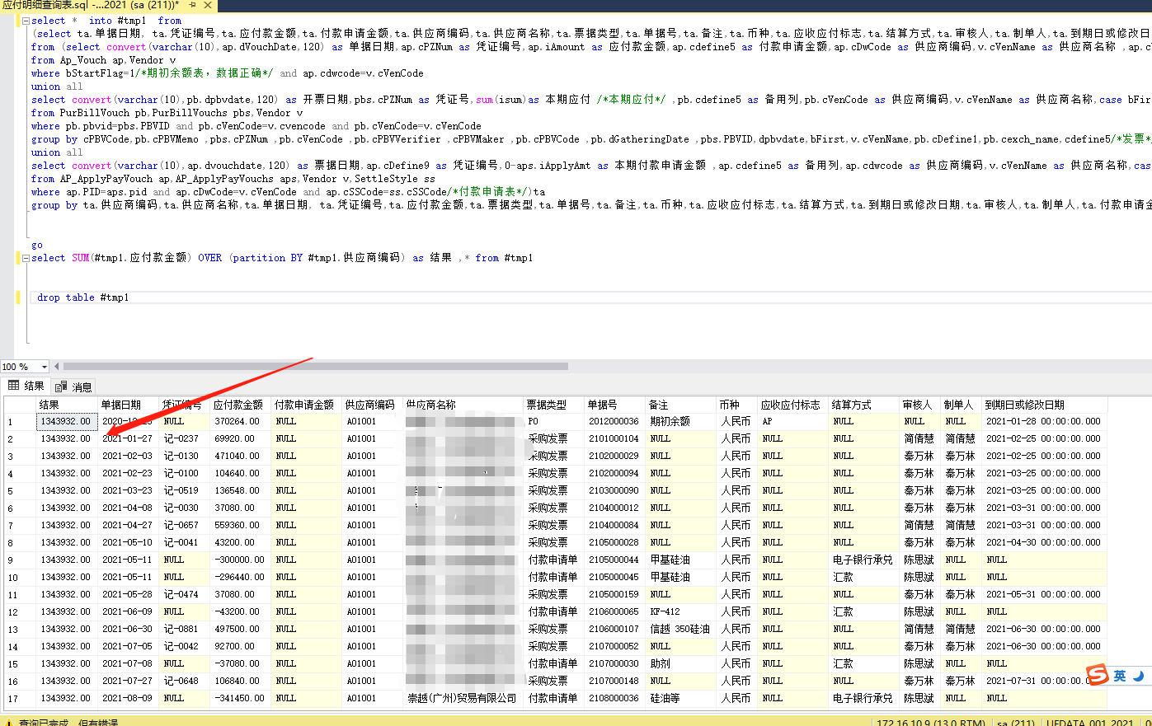Click the 单据日期 column header
The image size is (1152, 726).
pyautogui.click(x=129, y=405)
